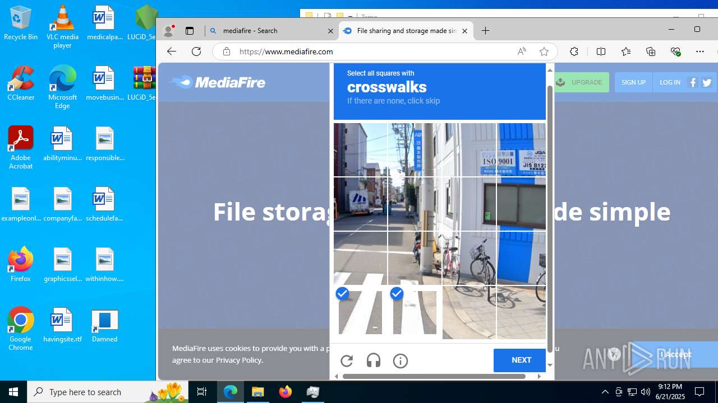This screenshot has height=403, width=718.
Task: Open Task View on taskbar
Action: pyautogui.click(x=202, y=392)
